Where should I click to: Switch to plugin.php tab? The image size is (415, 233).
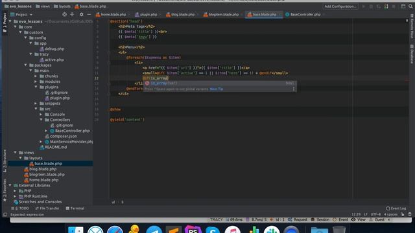pyautogui.click(x=147, y=14)
